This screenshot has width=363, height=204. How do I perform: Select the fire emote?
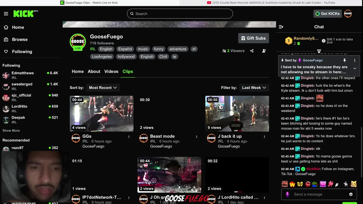tap(292, 184)
